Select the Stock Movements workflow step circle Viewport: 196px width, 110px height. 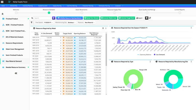coord(82,12)
